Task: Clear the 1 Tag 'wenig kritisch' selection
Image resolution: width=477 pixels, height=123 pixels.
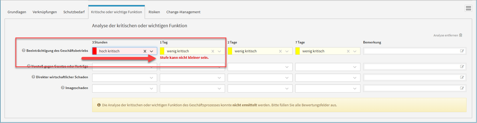Action: (213, 51)
